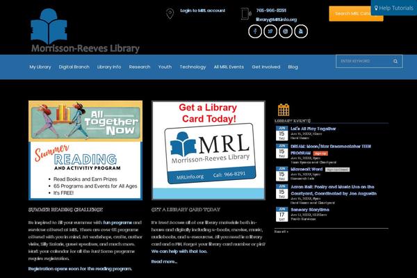Open the Library Info menu
Image resolution: width=417 pixels, height=278 pixels.
coord(109,67)
